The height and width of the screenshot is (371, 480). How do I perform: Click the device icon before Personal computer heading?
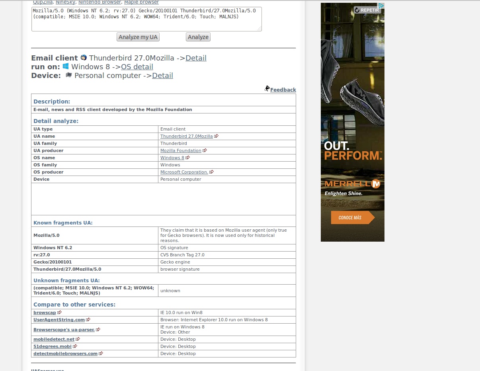click(x=68, y=75)
